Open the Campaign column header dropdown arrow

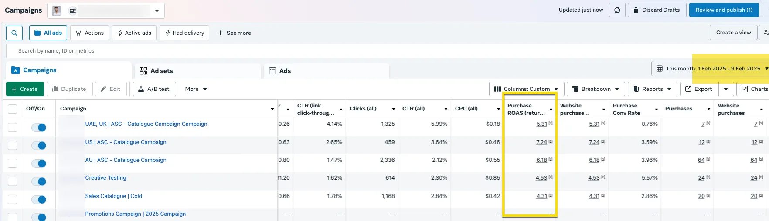272,109
